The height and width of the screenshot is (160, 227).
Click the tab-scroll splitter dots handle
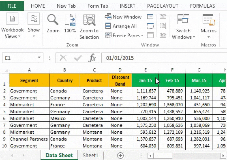click(141, 156)
